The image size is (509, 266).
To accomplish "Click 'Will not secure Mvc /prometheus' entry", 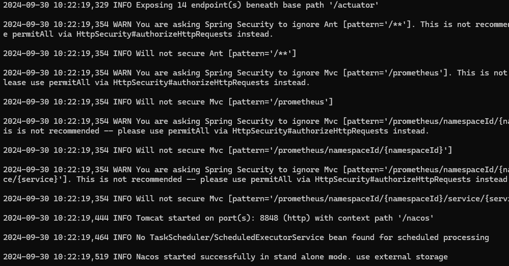I will [168, 102].
